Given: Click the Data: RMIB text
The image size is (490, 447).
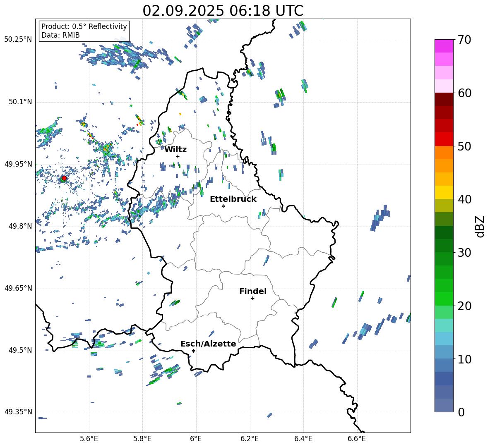Looking at the screenshot, I should coord(60,35).
